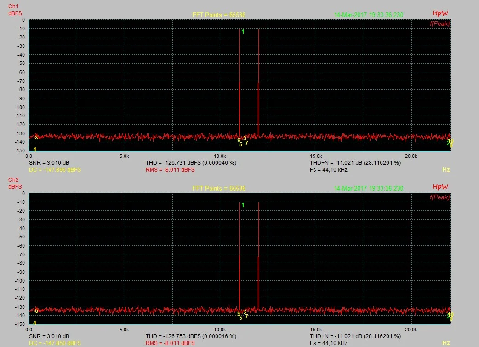Image resolution: width=479 pixels, height=347 pixels.
Task: Click yellow marker 8 in Ch2 graph
Action: [x=36, y=311]
